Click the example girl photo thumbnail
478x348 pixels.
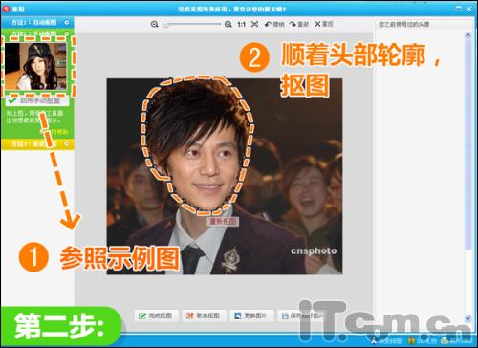pyautogui.click(x=35, y=66)
